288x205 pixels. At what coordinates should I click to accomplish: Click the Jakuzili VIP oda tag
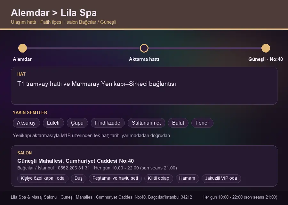tap(221, 178)
